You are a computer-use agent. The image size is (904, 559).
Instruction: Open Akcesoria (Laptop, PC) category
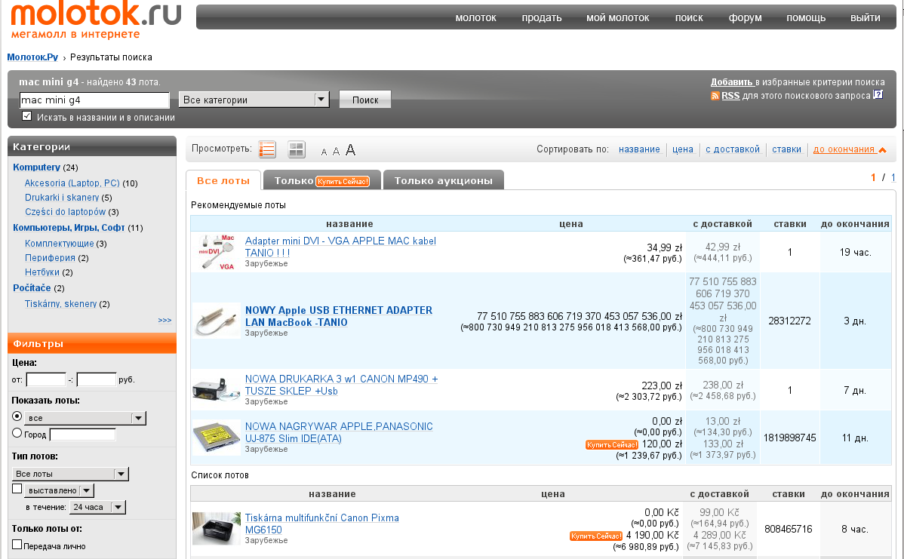72,183
